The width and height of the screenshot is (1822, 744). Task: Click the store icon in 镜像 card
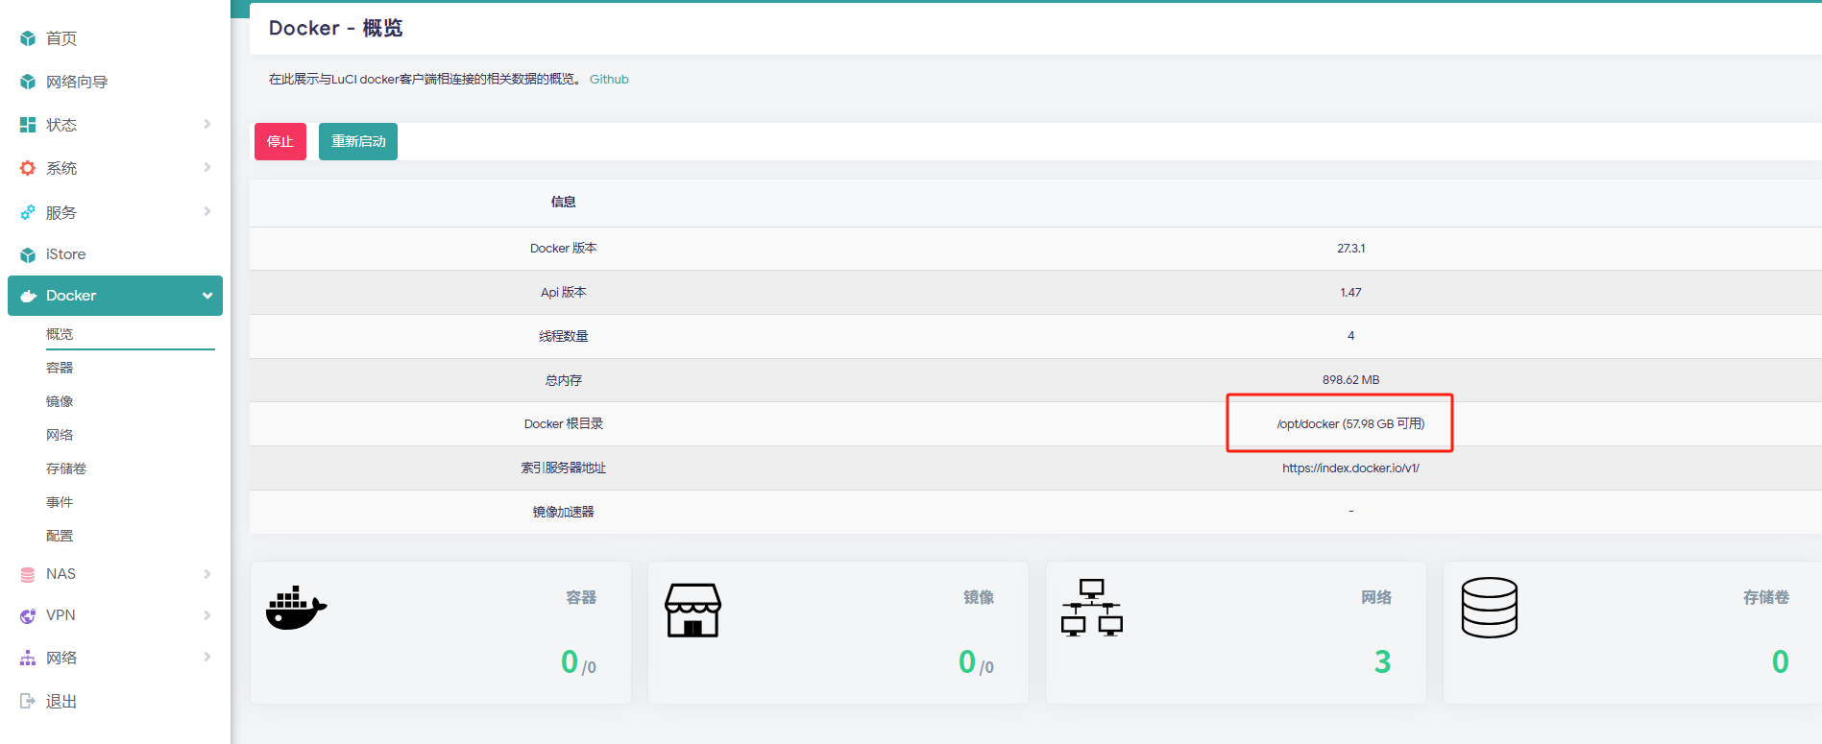pos(692,610)
